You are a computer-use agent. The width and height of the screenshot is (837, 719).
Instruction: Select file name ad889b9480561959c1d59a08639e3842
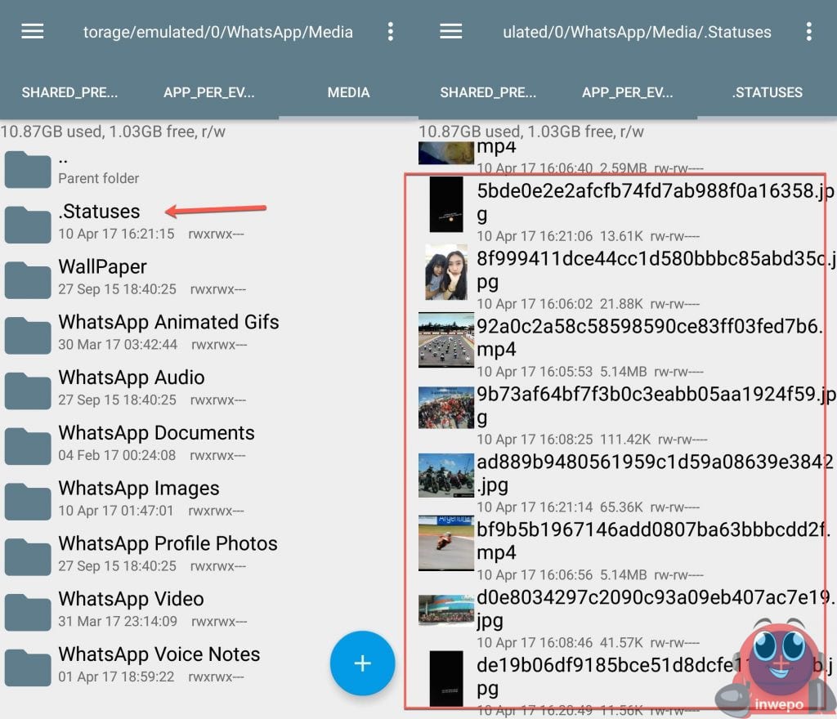(x=655, y=473)
